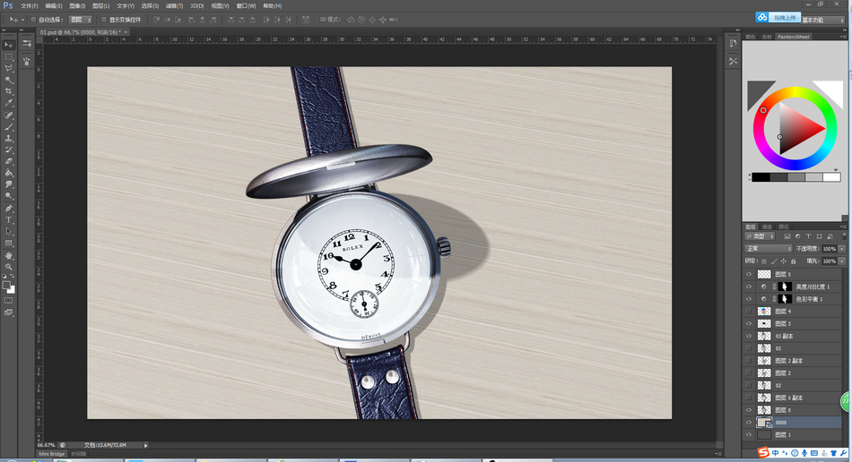
Task: Select the Horizontal Type tool
Action: (x=9, y=219)
